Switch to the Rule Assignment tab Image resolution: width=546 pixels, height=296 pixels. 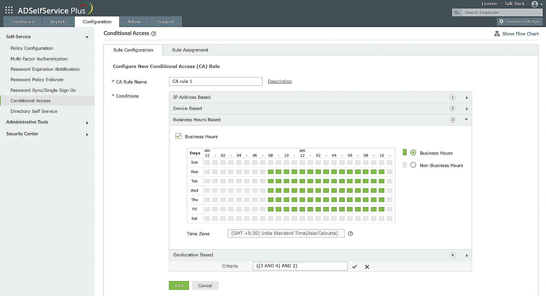(190, 50)
